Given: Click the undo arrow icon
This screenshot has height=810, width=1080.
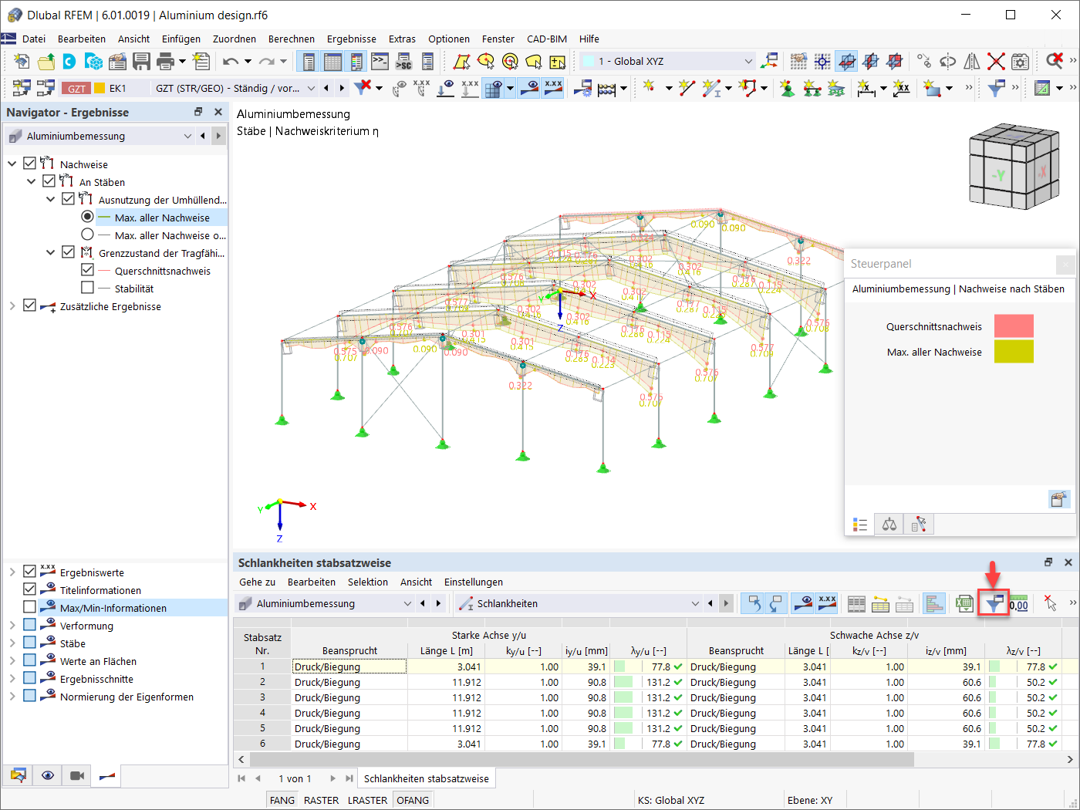Looking at the screenshot, I should tap(231, 62).
